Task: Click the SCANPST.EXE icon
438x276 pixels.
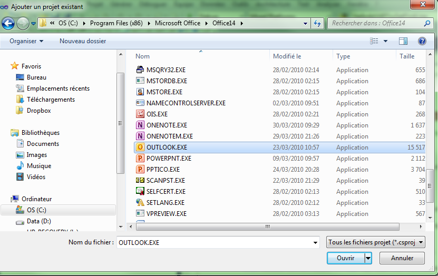Action: point(140,181)
